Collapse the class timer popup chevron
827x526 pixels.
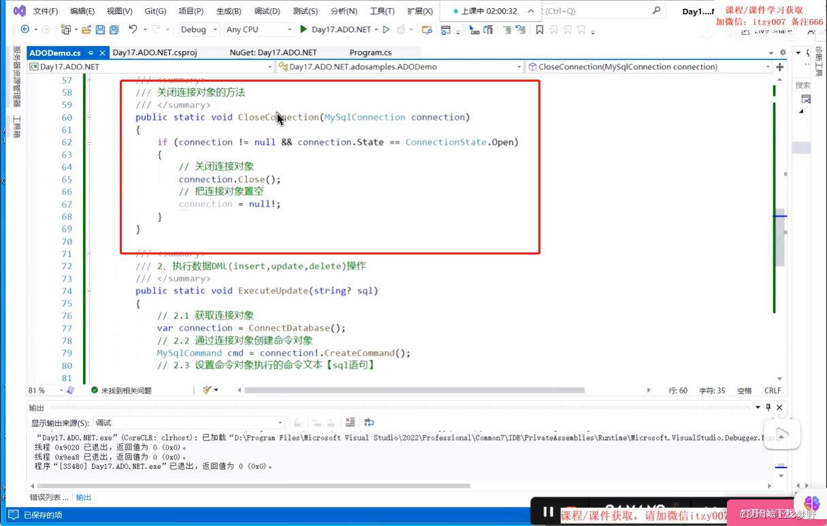531,11
